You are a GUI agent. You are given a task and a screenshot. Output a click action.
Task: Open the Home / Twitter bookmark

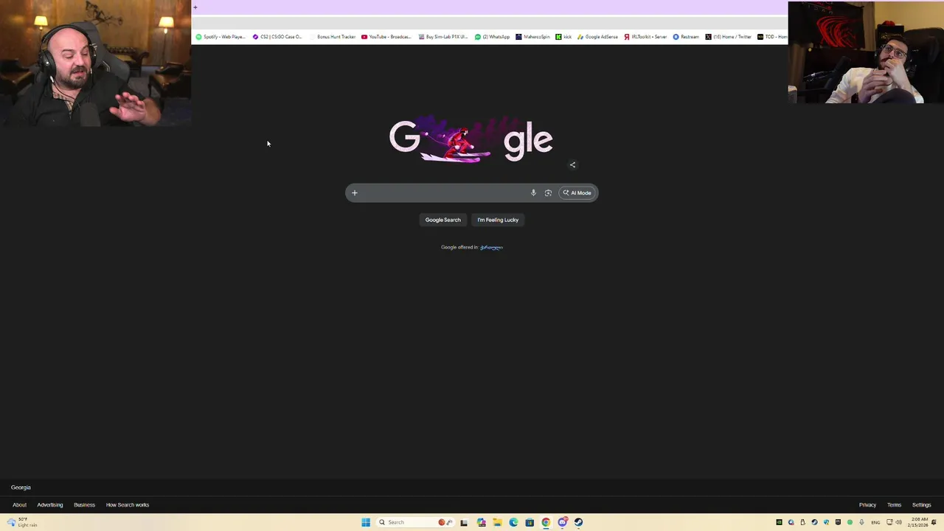[728, 37]
